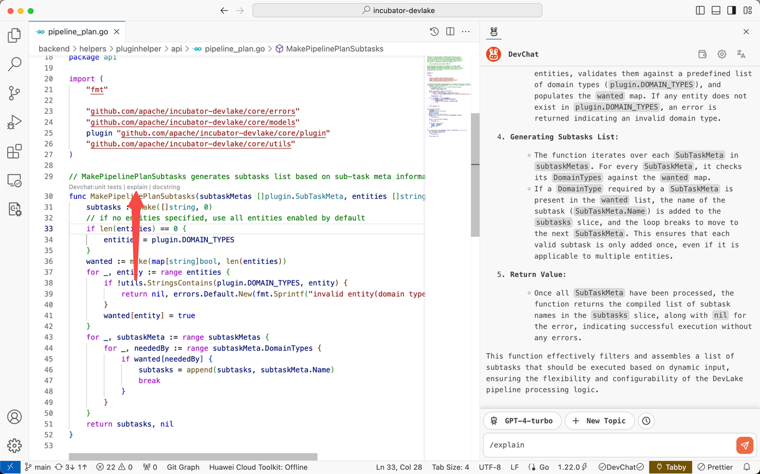Open core/errors import link on line 23
This screenshot has width=760, height=474.
click(195, 112)
